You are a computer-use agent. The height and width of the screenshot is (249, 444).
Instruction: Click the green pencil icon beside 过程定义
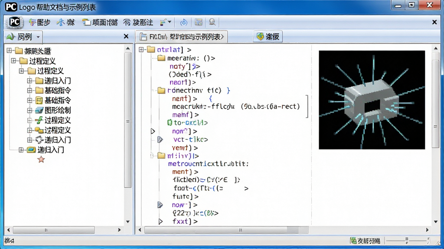point(39,120)
